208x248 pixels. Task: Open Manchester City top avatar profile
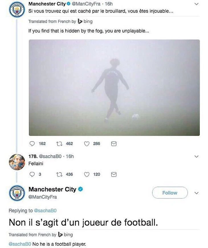(x=17, y=9)
